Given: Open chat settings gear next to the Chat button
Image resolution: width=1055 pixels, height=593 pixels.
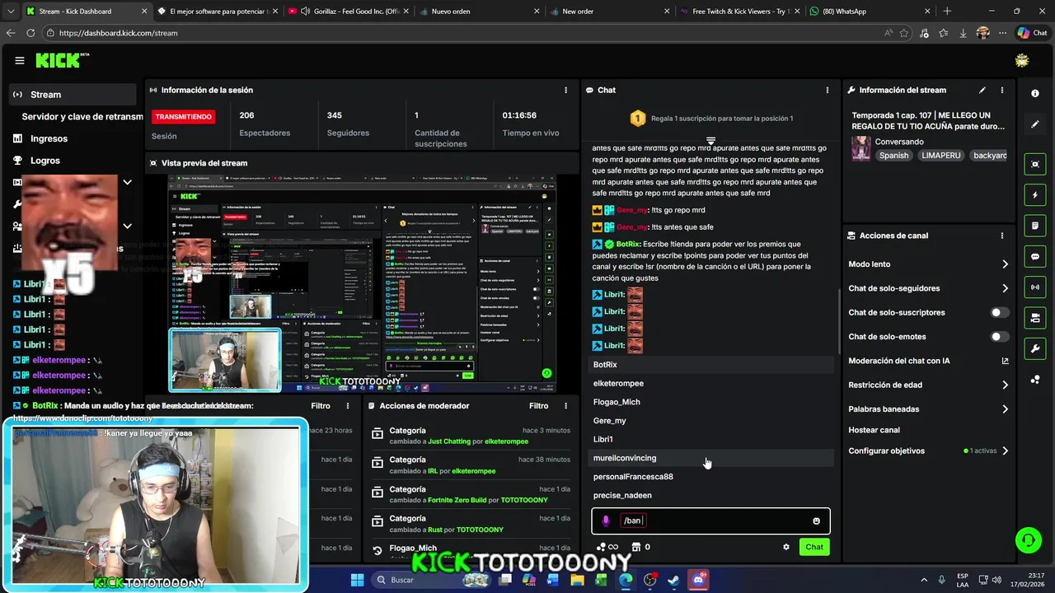Looking at the screenshot, I should pos(785,547).
